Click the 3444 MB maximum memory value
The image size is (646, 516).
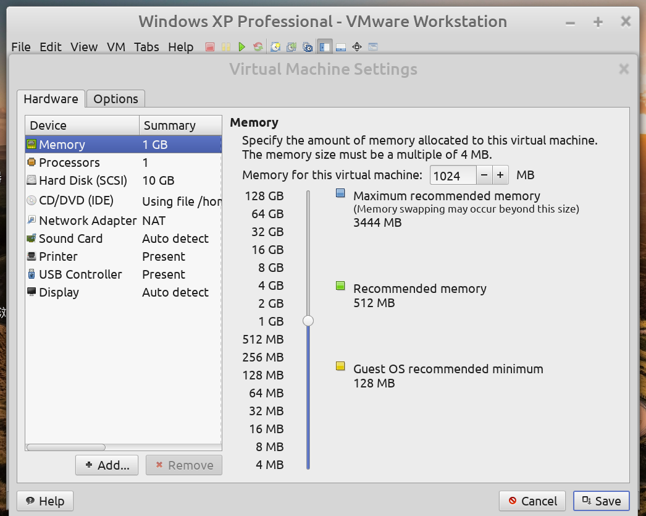[x=377, y=222]
